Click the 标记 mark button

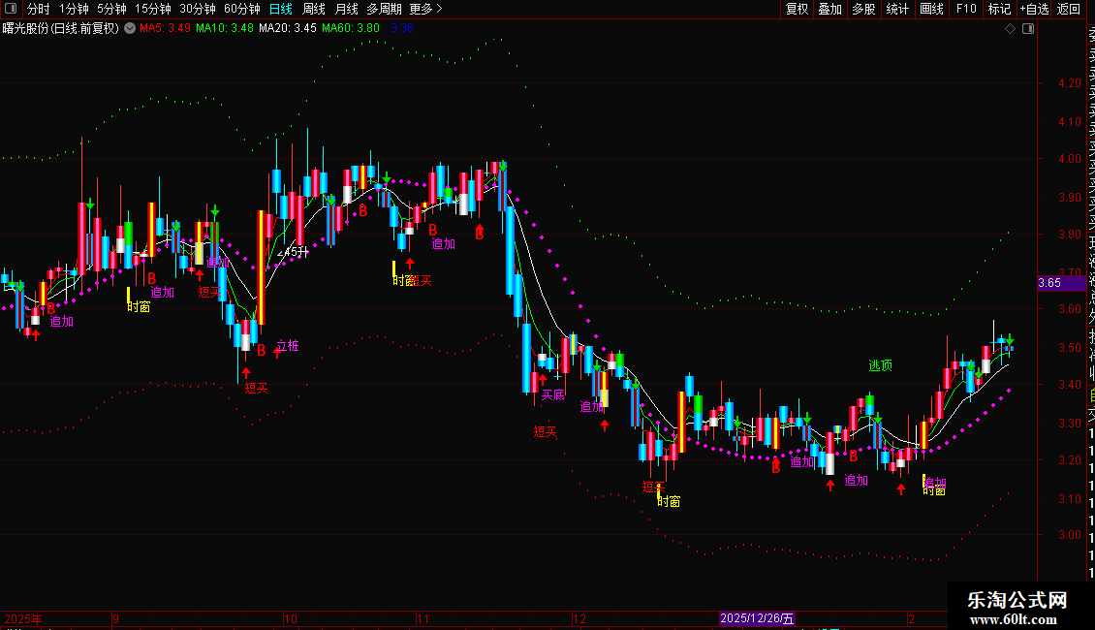point(999,9)
